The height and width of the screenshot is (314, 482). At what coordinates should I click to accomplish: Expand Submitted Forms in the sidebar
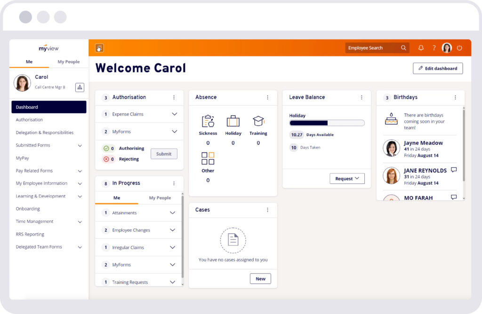(x=80, y=146)
